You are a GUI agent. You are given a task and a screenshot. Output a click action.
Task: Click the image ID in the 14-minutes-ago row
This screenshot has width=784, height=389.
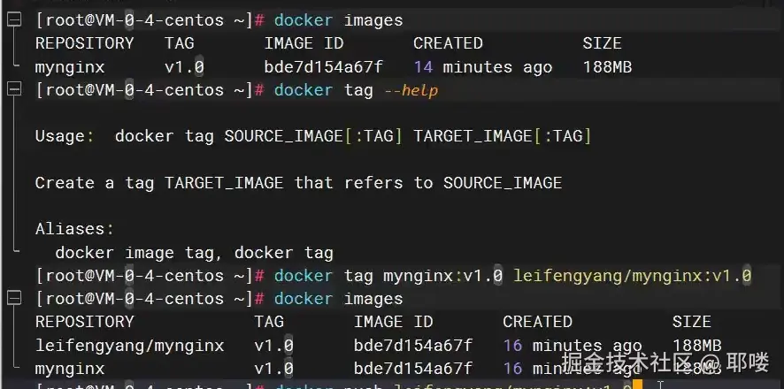tap(323, 67)
